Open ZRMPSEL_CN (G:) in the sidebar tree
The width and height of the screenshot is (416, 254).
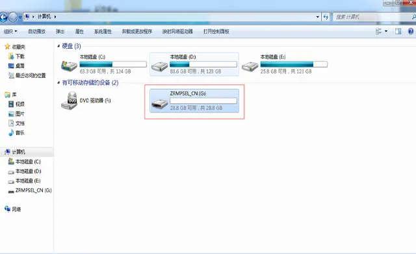30,190
